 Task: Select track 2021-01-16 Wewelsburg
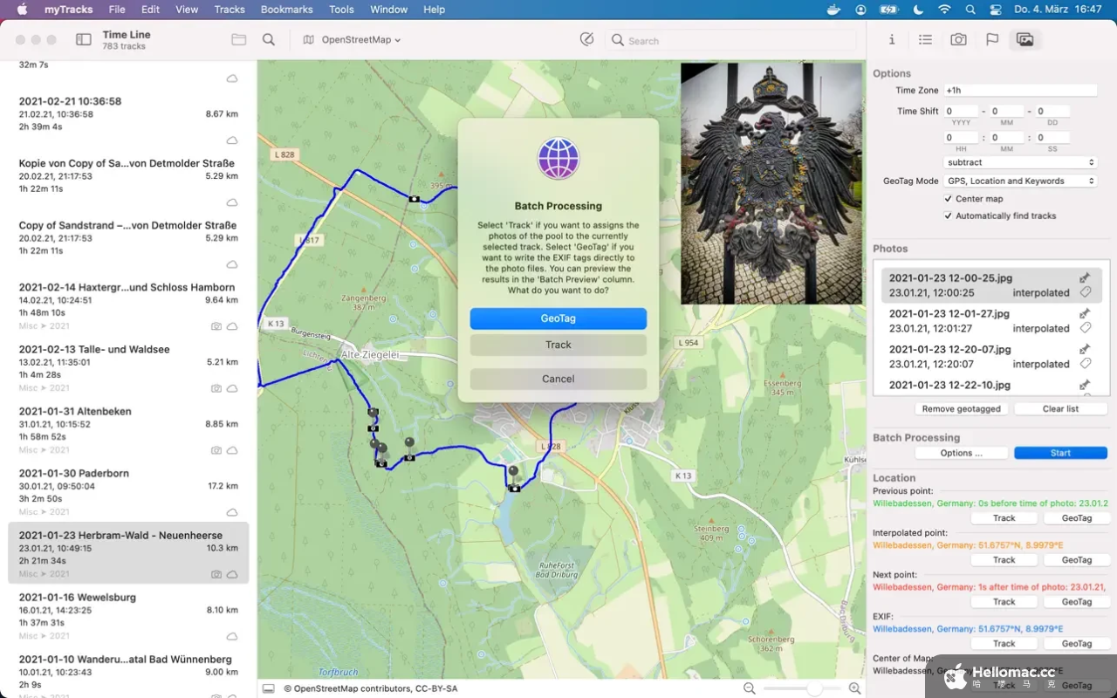click(x=128, y=616)
